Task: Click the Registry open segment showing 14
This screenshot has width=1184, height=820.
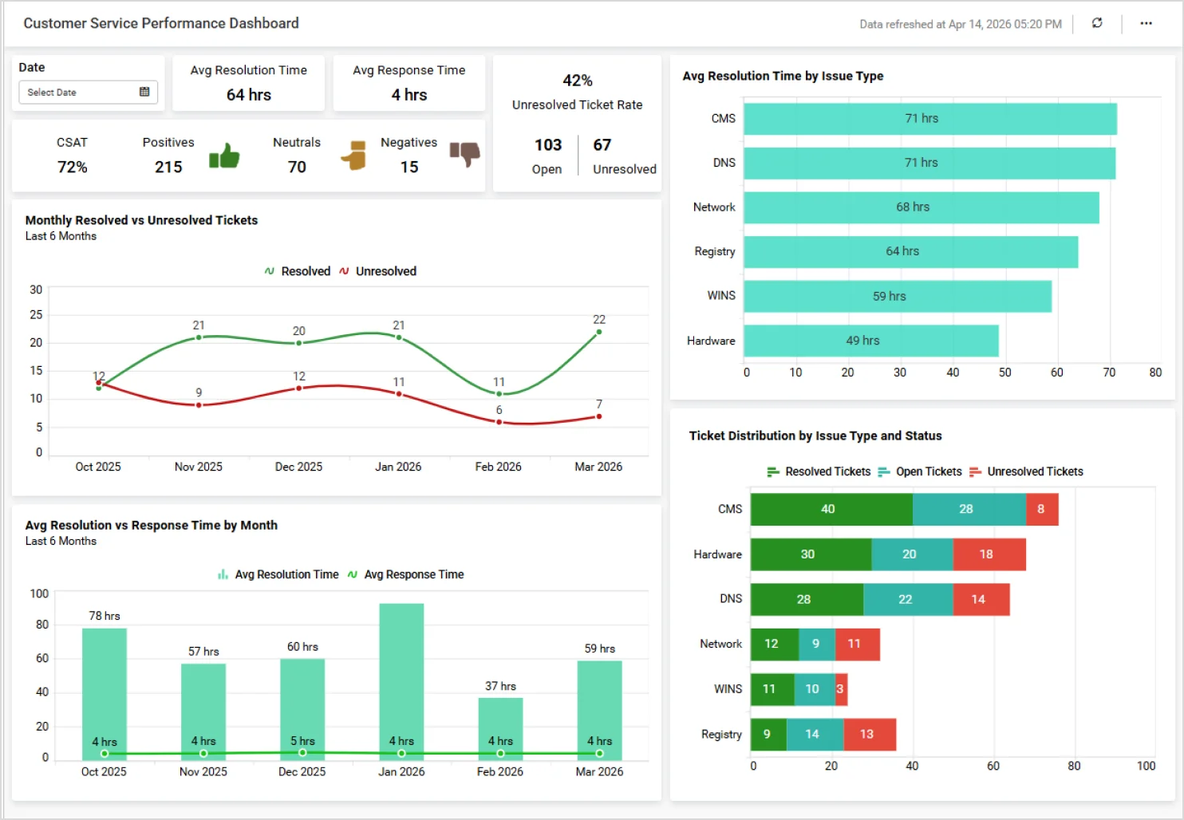Action: tap(815, 735)
